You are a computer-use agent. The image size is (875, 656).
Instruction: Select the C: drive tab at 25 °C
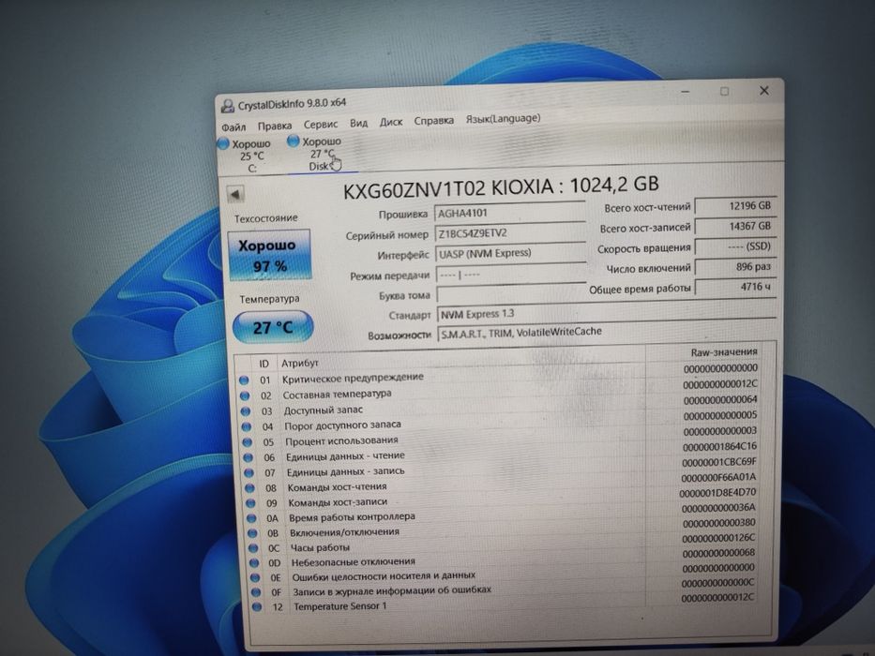click(x=251, y=157)
